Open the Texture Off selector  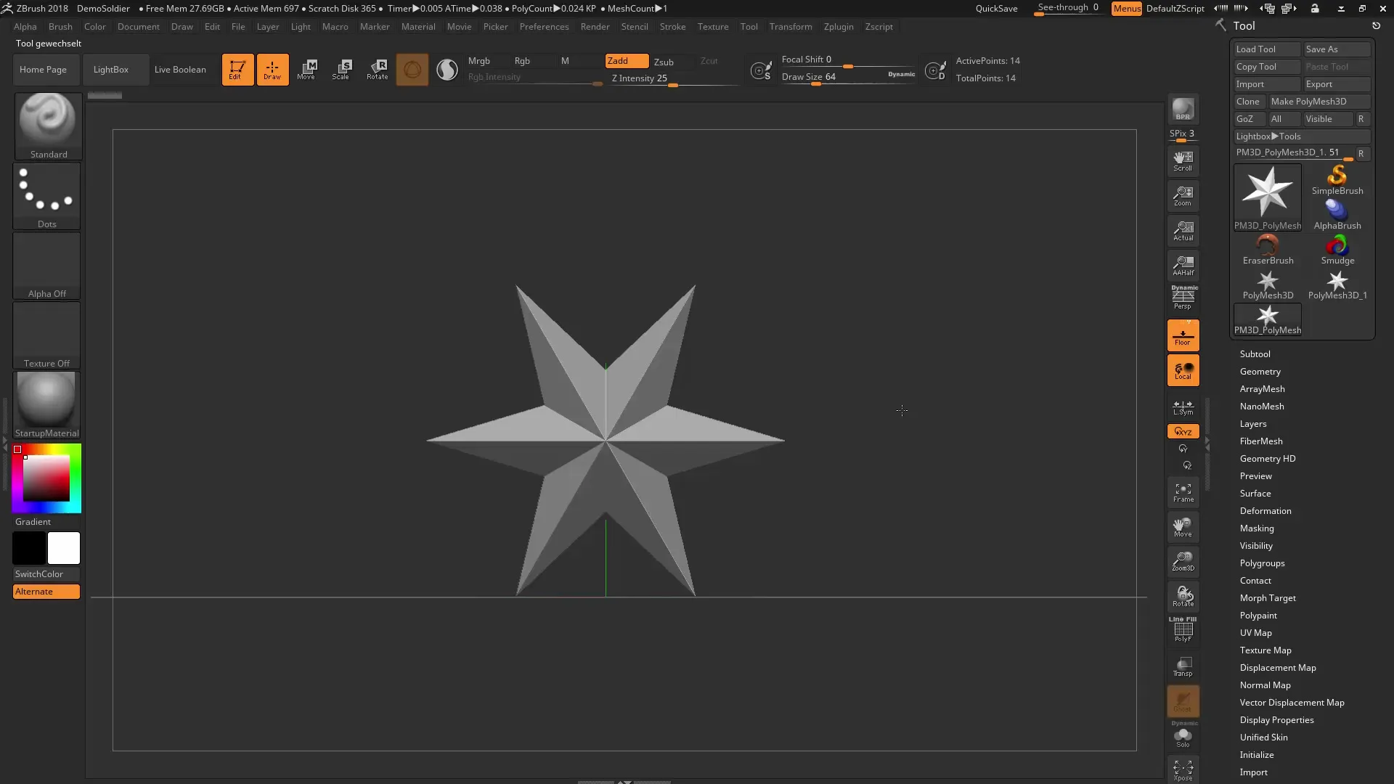pos(47,335)
